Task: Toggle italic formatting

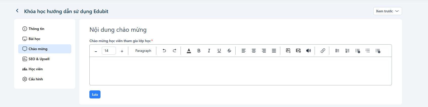Action: 209,51
